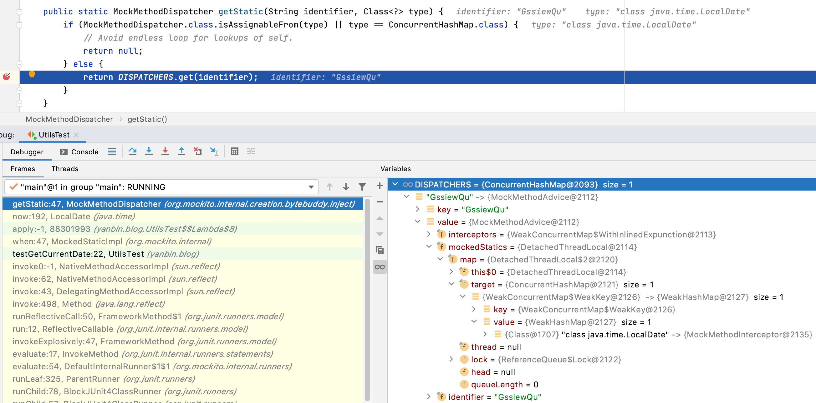The width and height of the screenshot is (816, 403).
Task: Click the Step Out icon
Action: [181, 152]
